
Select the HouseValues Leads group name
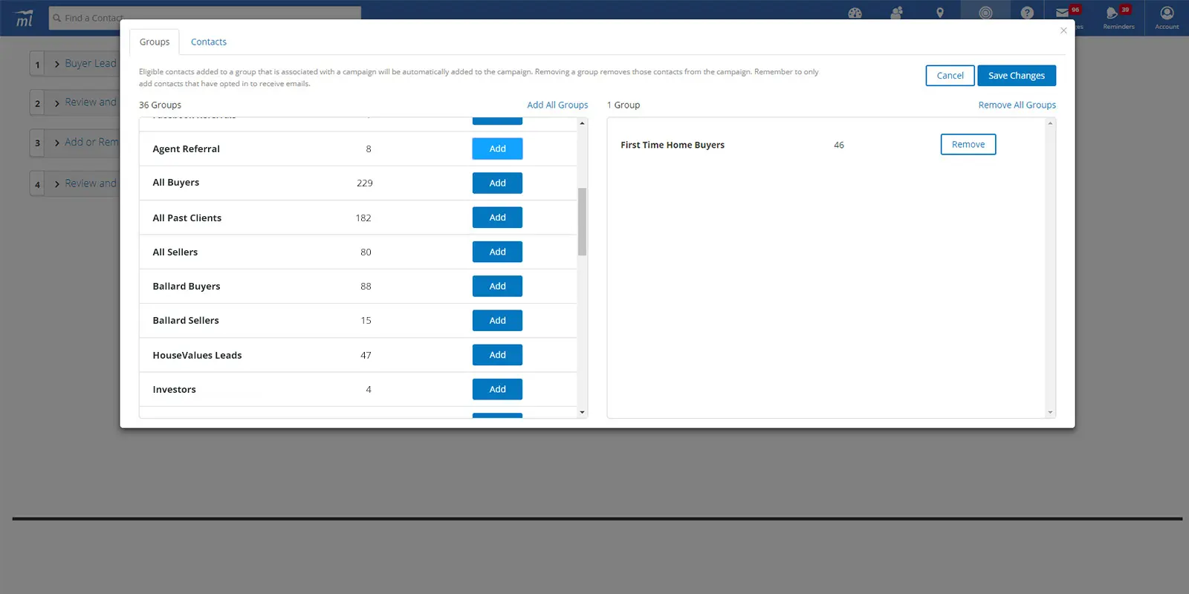(197, 355)
